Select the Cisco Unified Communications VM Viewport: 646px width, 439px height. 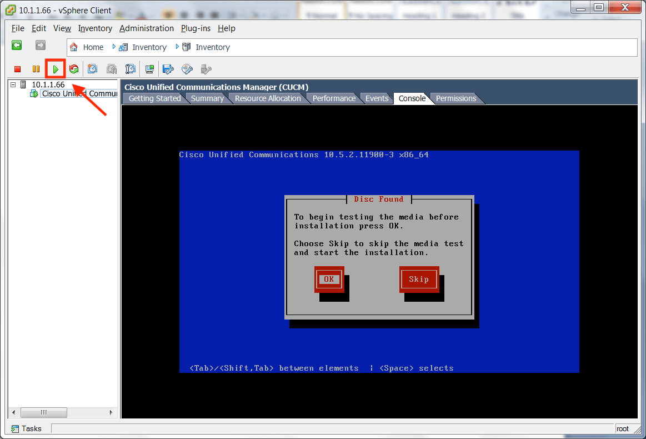pyautogui.click(x=79, y=93)
